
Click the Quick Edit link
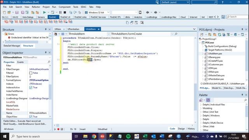pyautogui.click(x=40, y=124)
